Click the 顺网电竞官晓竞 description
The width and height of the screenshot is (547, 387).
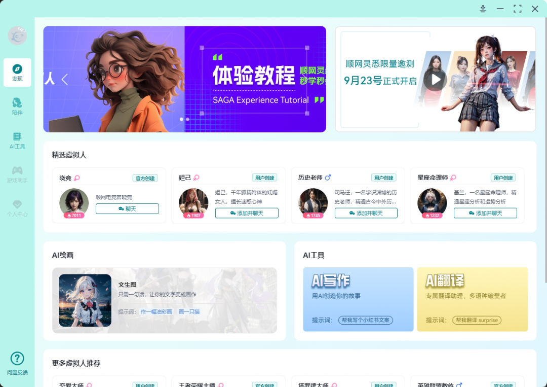(114, 197)
